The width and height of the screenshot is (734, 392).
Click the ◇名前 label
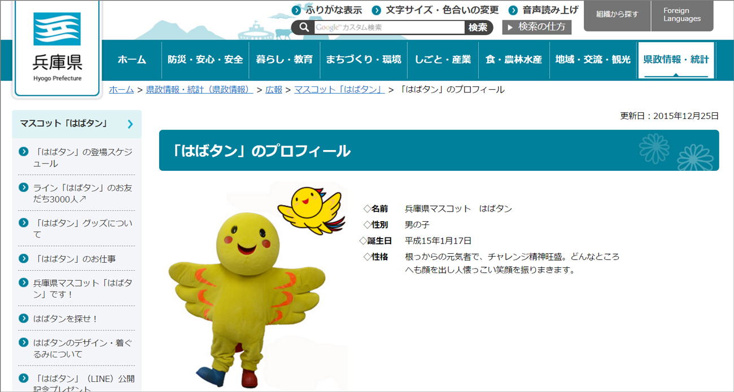[375, 209]
